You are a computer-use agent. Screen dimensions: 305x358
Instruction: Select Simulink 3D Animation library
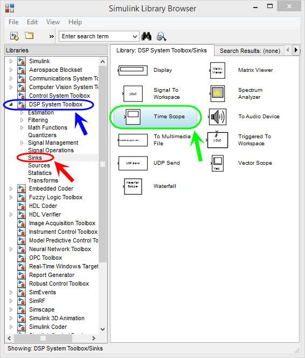pyautogui.click(x=57, y=318)
